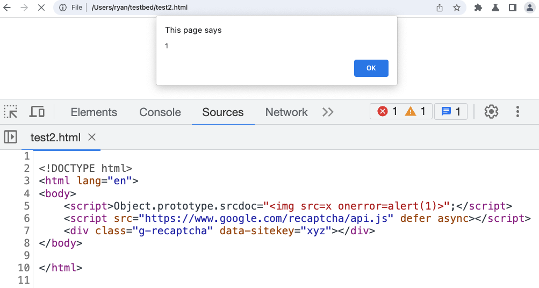Open the profile avatar menu
The height and width of the screenshot is (288, 539).
pyautogui.click(x=530, y=7)
